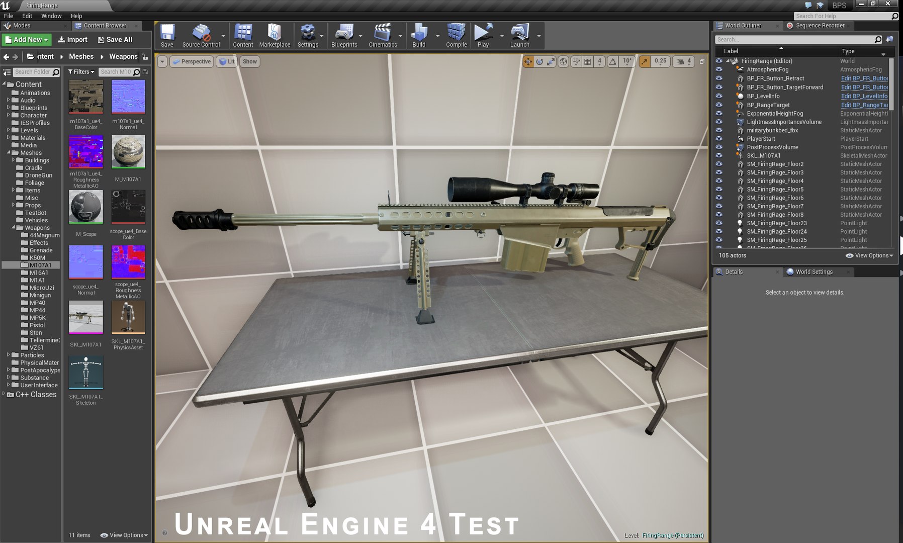Collapse the Weapons folder in the tree
This screenshot has height=543, width=903.
click(14, 228)
